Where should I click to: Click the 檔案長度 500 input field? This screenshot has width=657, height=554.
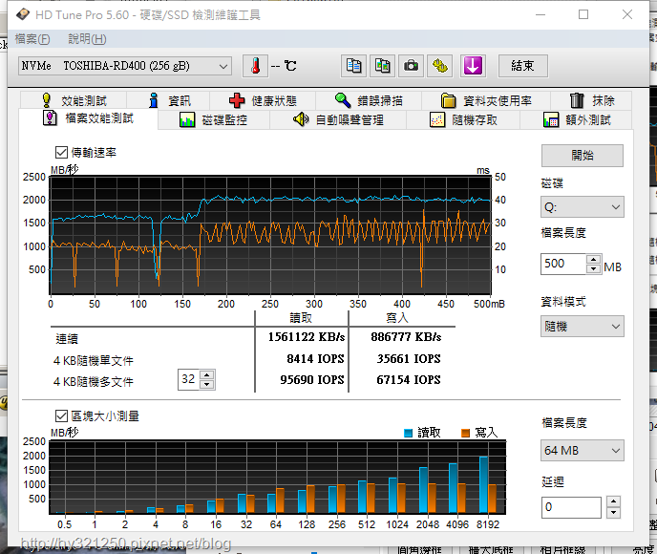pyautogui.click(x=563, y=264)
